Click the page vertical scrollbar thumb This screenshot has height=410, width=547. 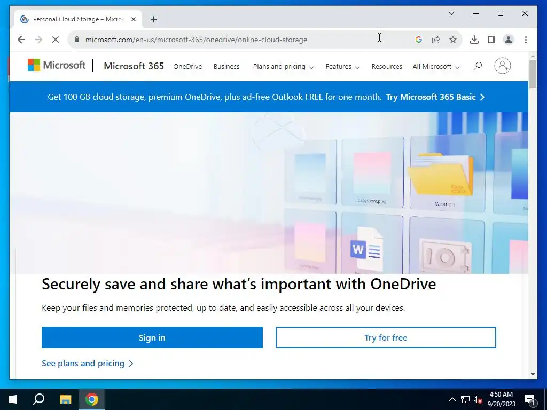(533, 74)
